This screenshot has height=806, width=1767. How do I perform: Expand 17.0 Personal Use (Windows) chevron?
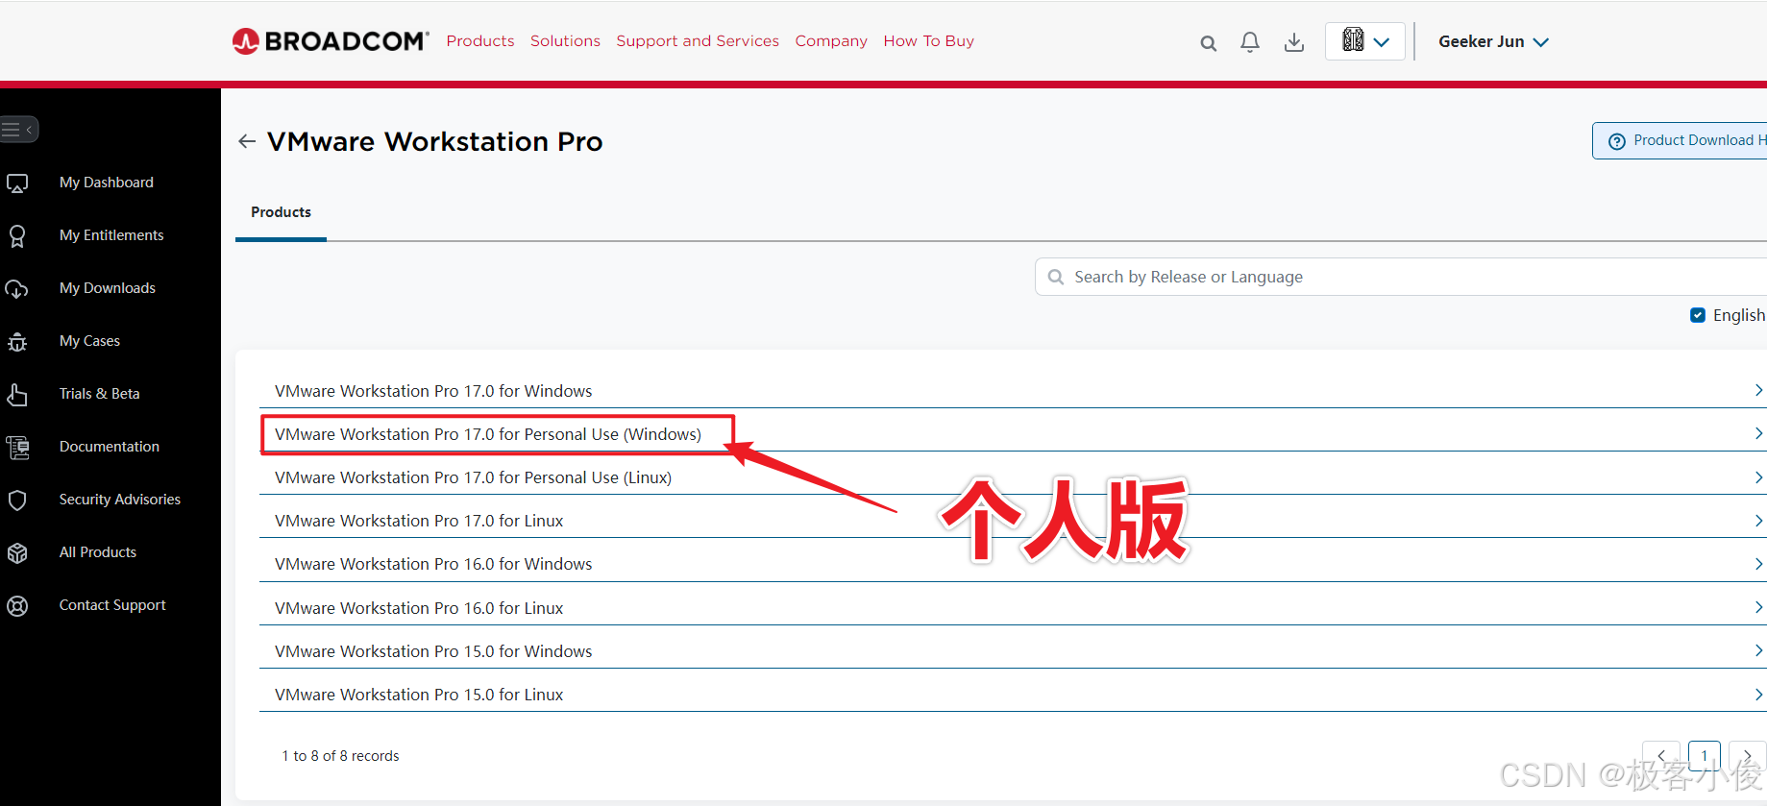[x=1758, y=433]
